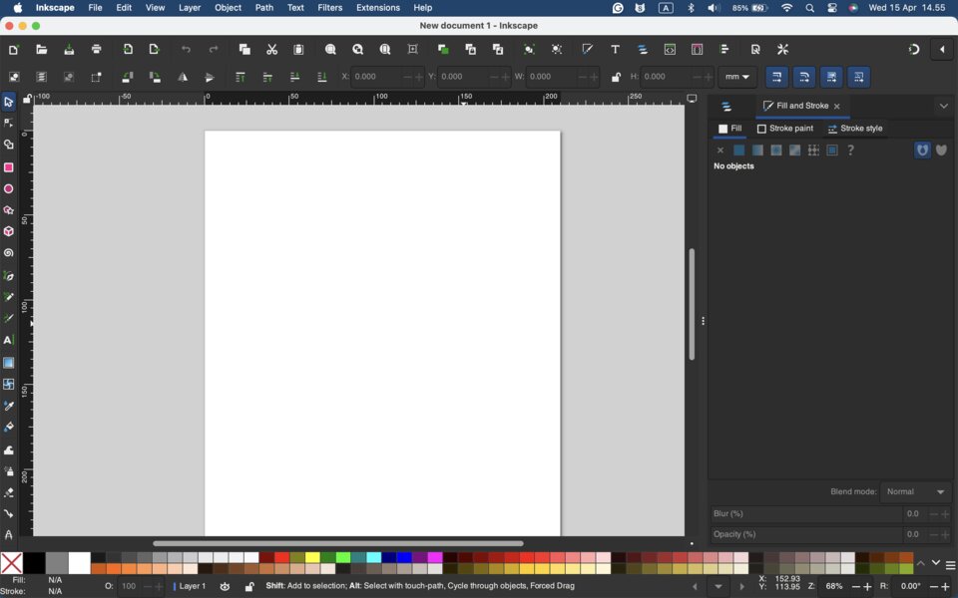Viewport: 958px width, 598px height.
Task: Choose the Spiral tool
Action: [9, 252]
